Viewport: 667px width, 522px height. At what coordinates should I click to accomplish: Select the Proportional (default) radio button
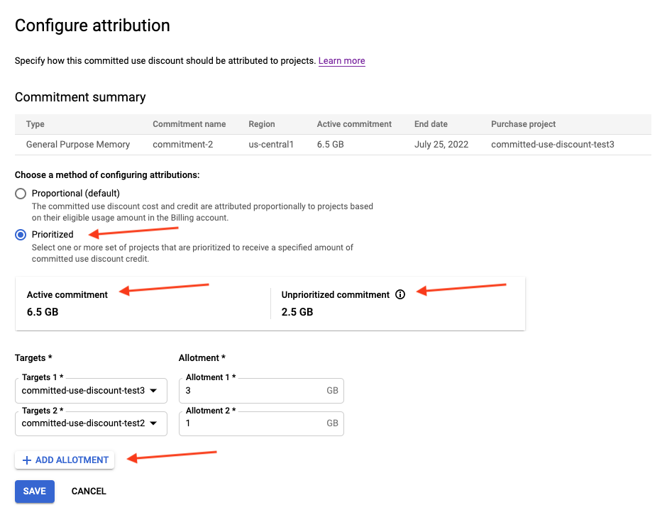(21, 193)
